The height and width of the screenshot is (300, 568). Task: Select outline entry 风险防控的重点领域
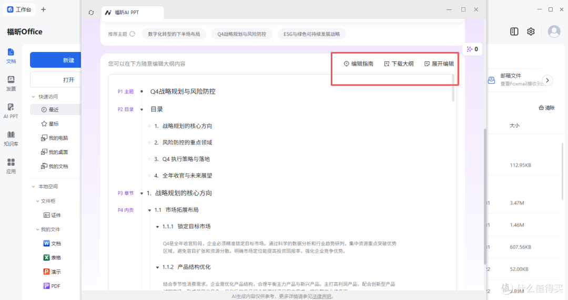pos(187,143)
